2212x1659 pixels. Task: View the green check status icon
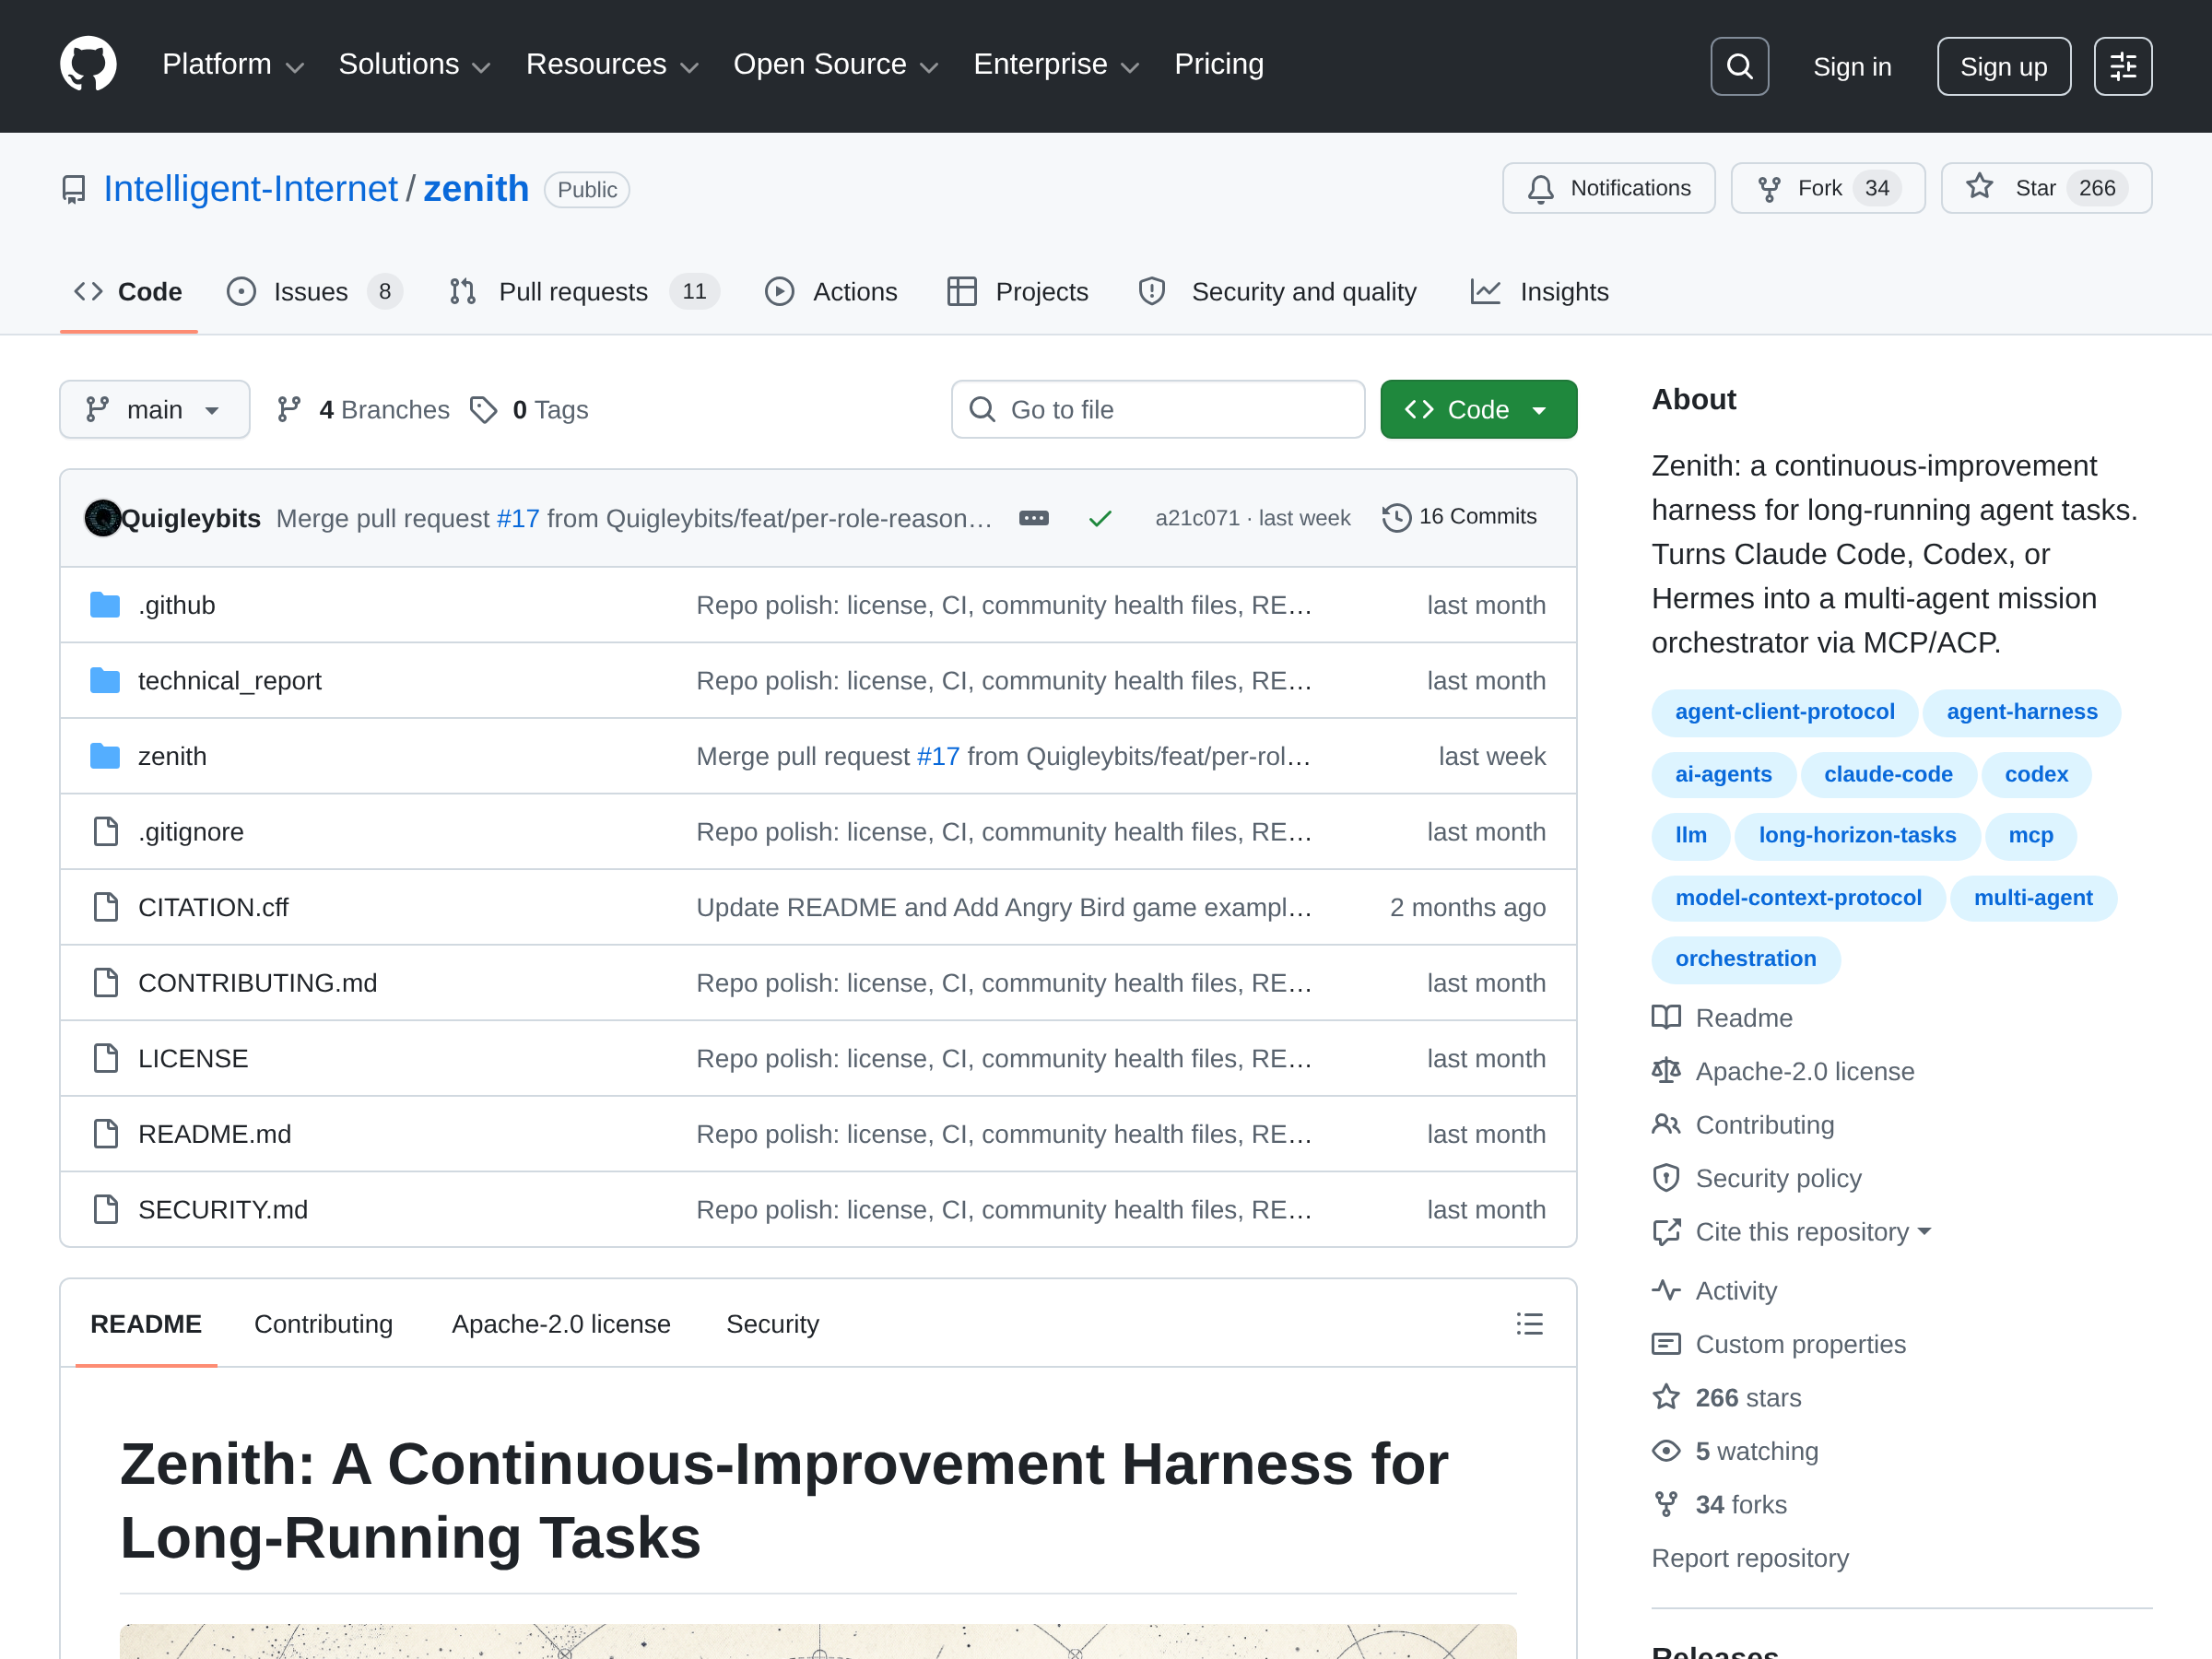click(x=1100, y=518)
